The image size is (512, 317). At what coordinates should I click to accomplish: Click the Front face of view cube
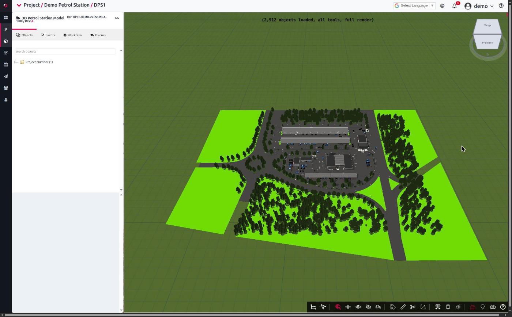coord(487,42)
